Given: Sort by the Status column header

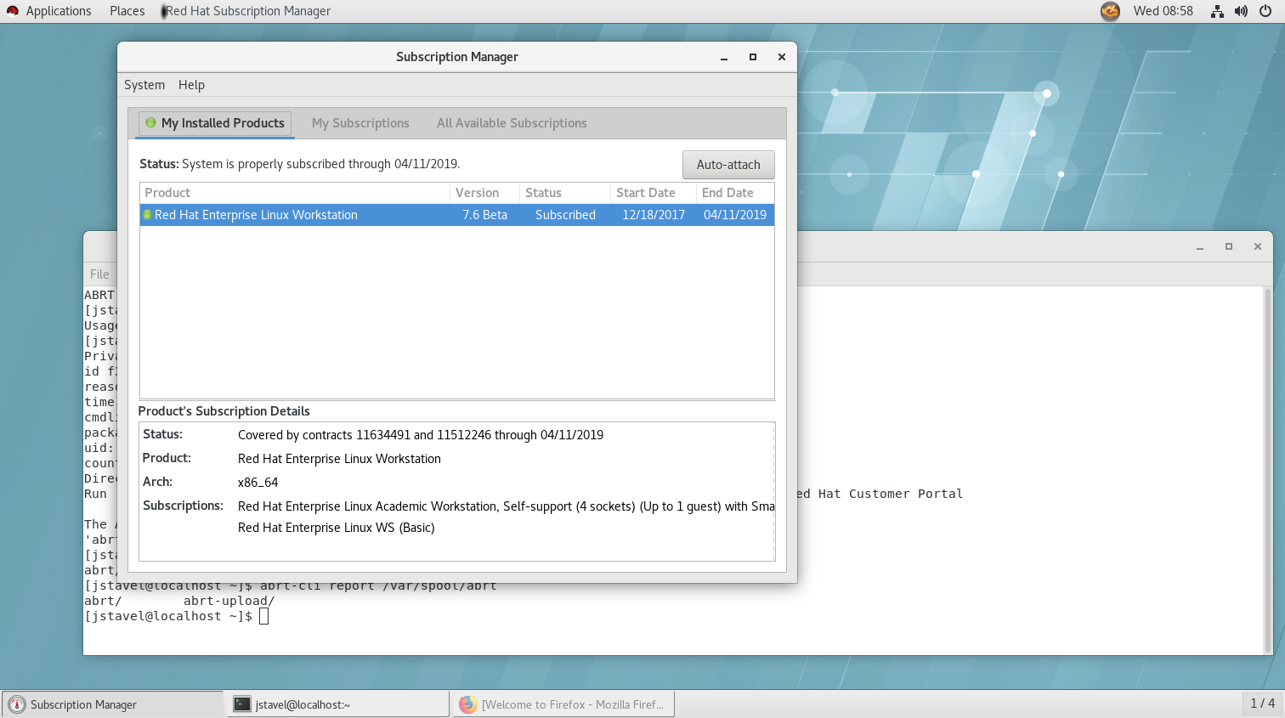Looking at the screenshot, I should click(565, 193).
